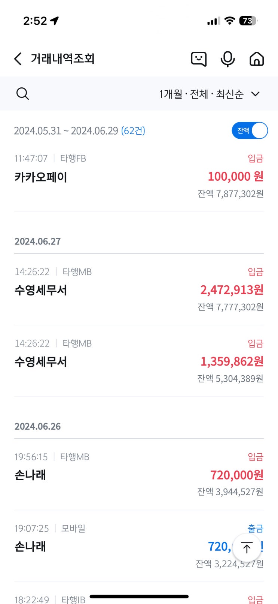278x604 pixels.
Task: Select the 손나래 withdrawal at 19:07:25
Action: click(139, 546)
